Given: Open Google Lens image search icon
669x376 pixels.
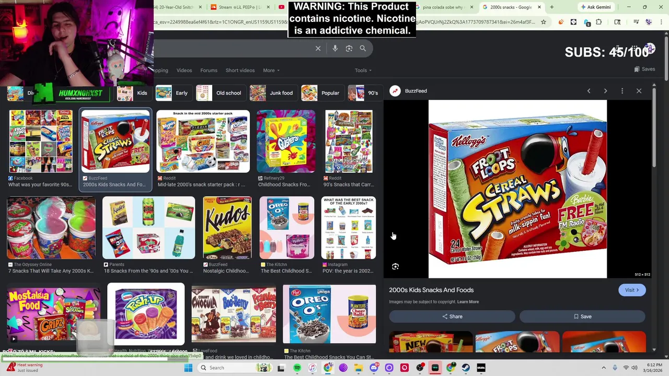Looking at the screenshot, I should click(x=349, y=48).
